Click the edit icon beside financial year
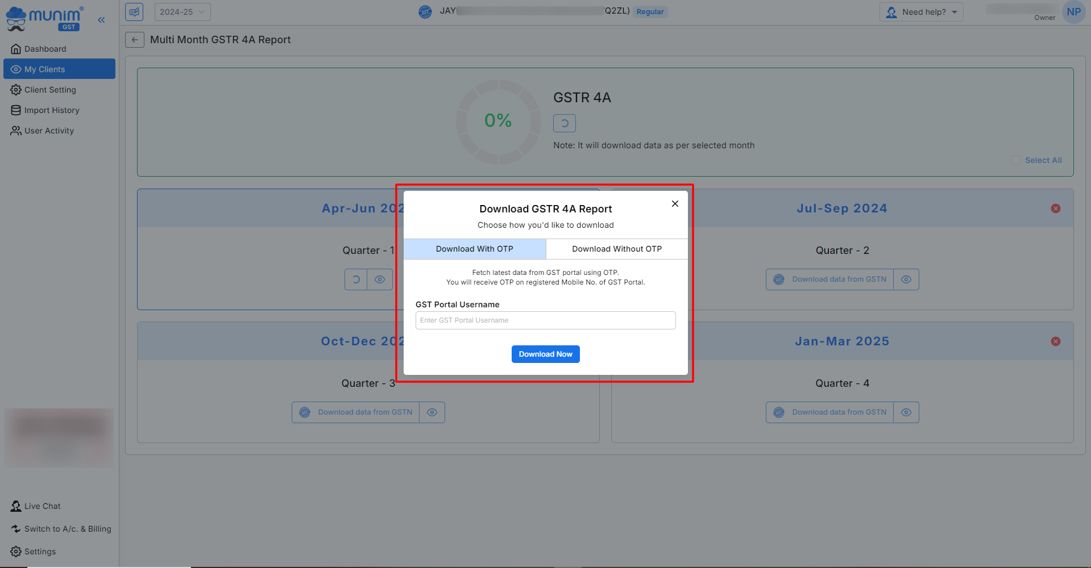 (x=134, y=12)
